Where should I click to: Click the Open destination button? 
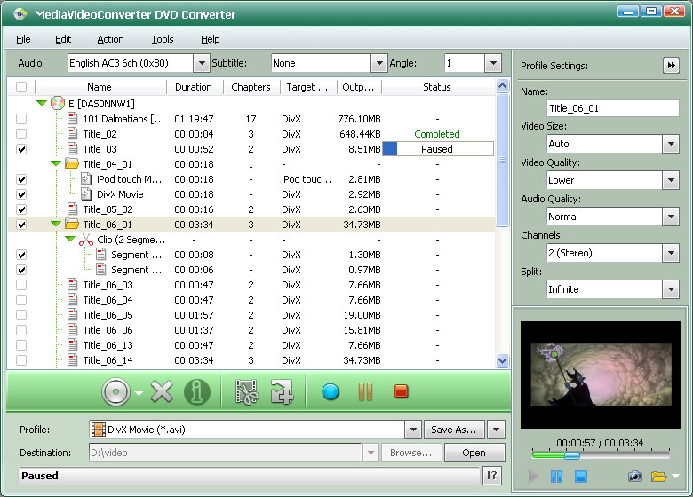[474, 453]
